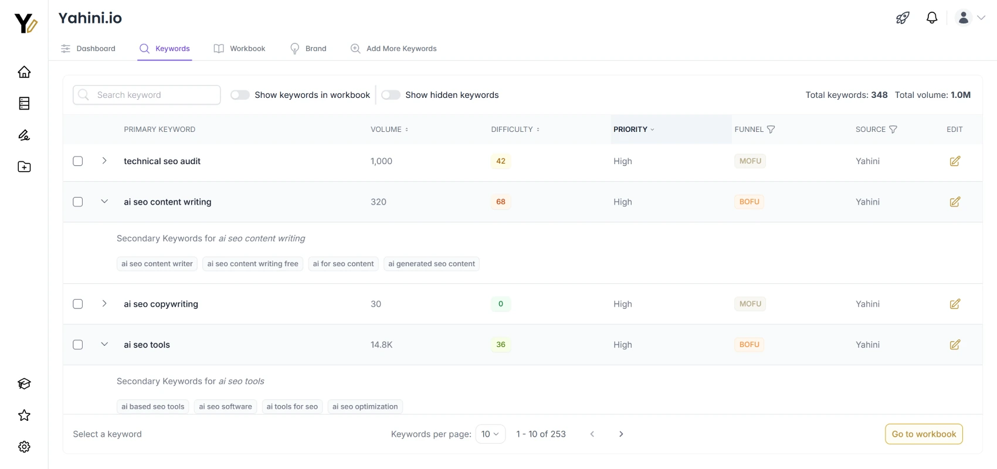Edit the technical seo audit row

(955, 161)
